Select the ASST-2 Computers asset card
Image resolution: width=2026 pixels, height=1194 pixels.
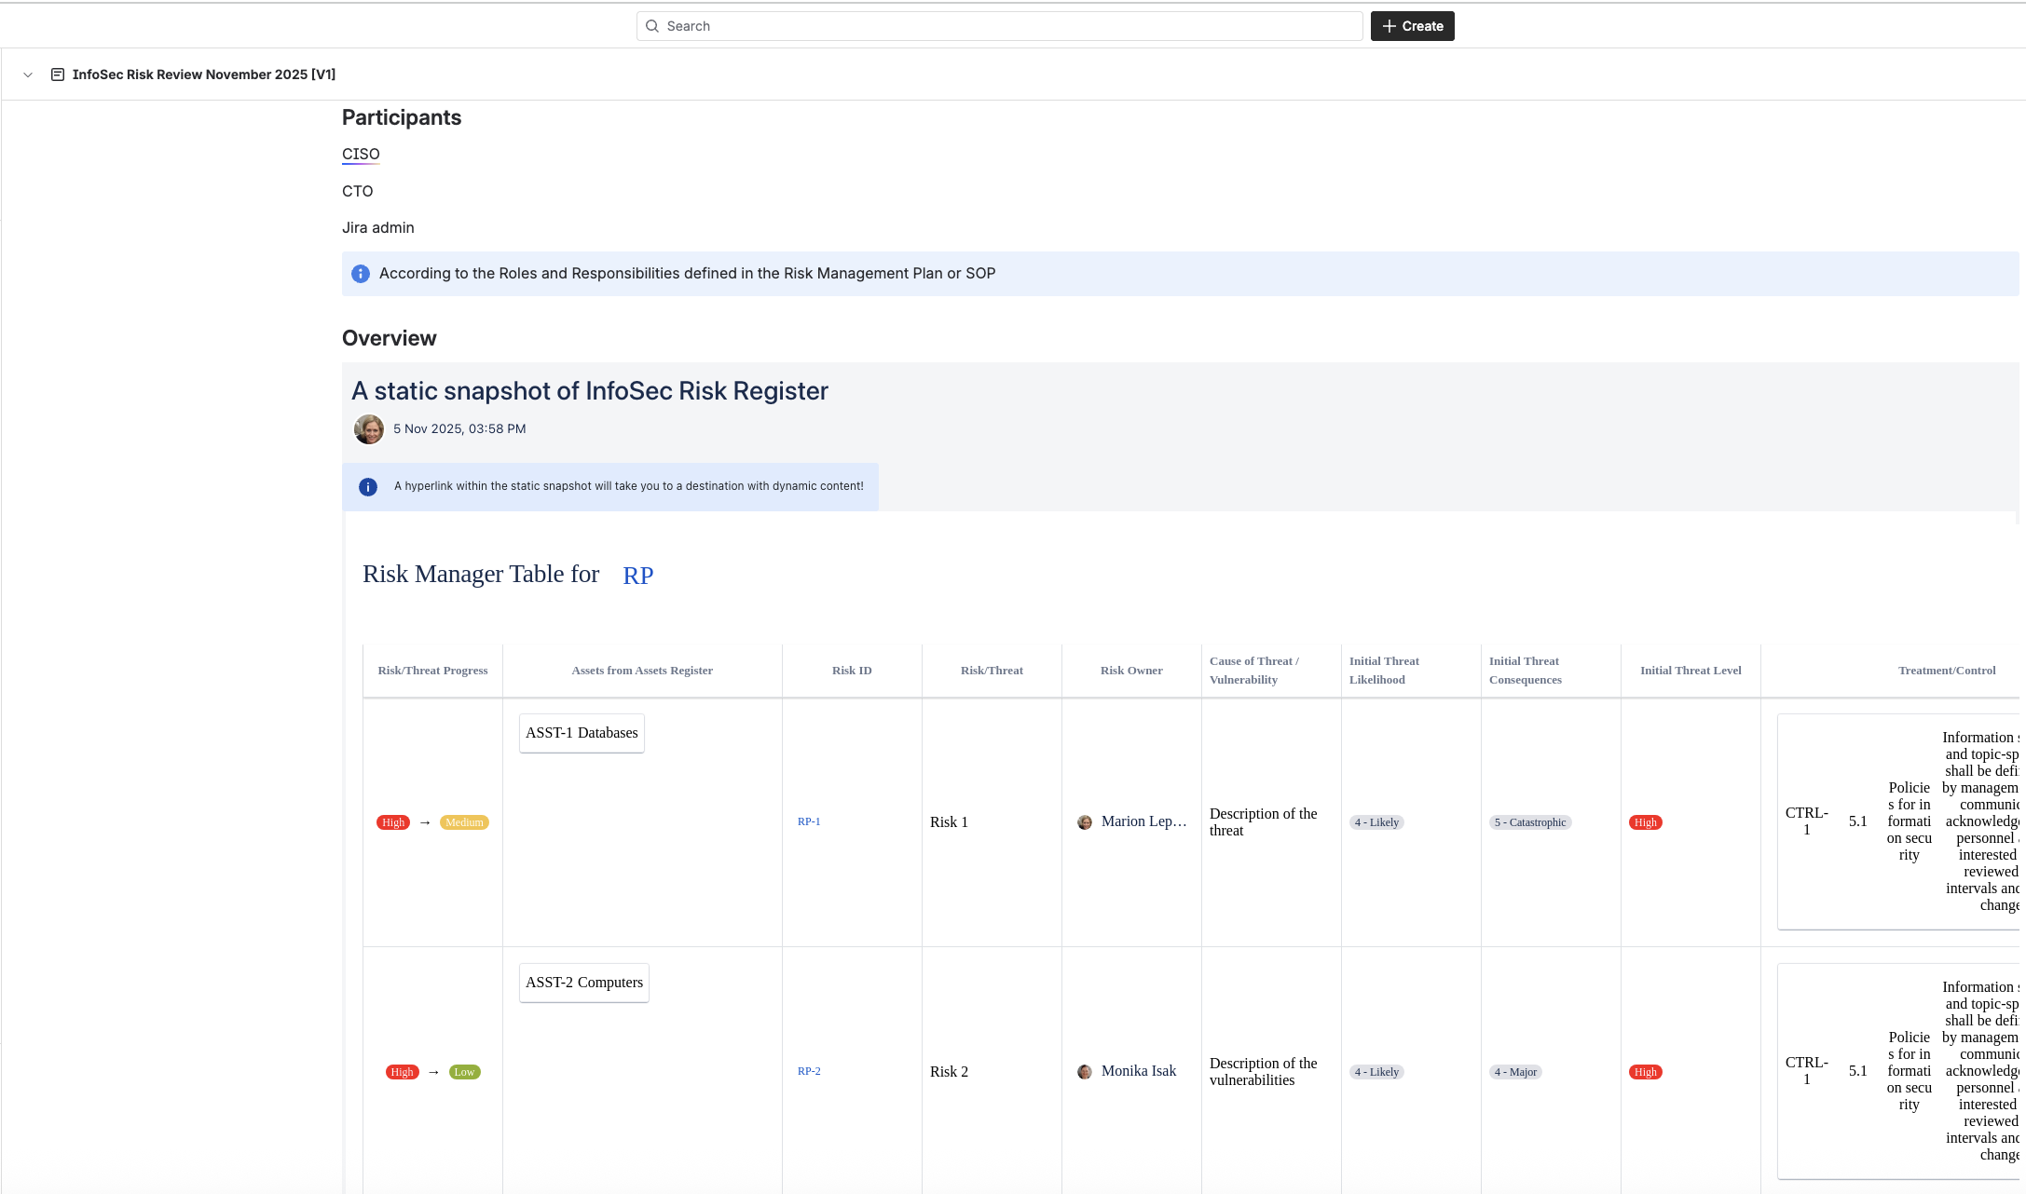[x=584, y=983]
